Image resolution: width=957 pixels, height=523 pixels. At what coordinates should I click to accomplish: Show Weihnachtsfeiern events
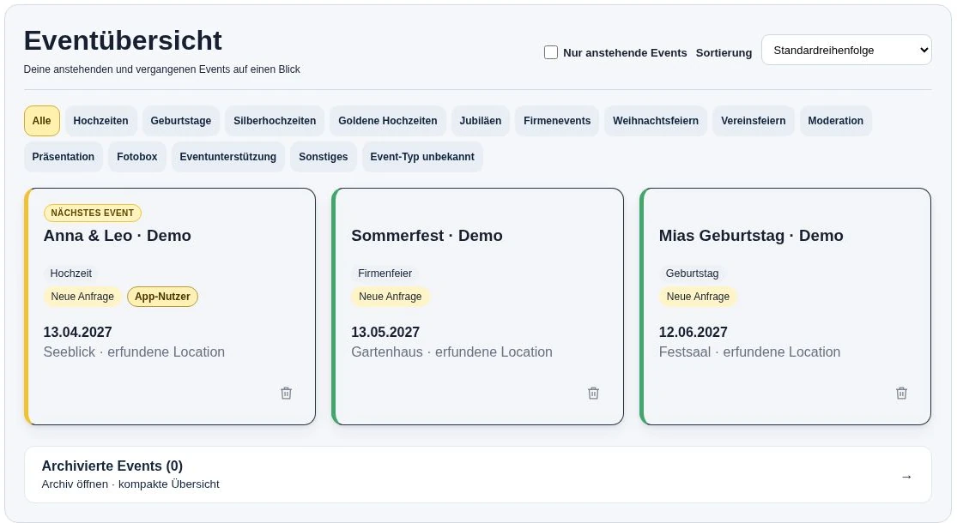point(656,121)
